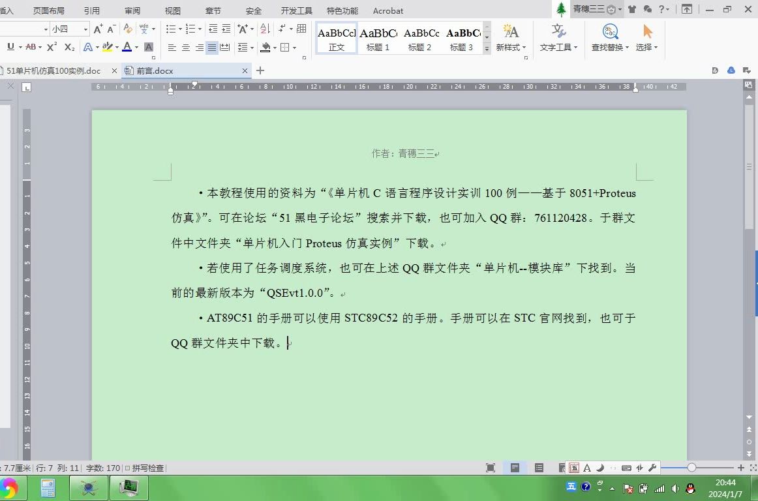Viewport: 758px width, 501px height.
Task: Click the Select arrow tool
Action: tap(647, 31)
